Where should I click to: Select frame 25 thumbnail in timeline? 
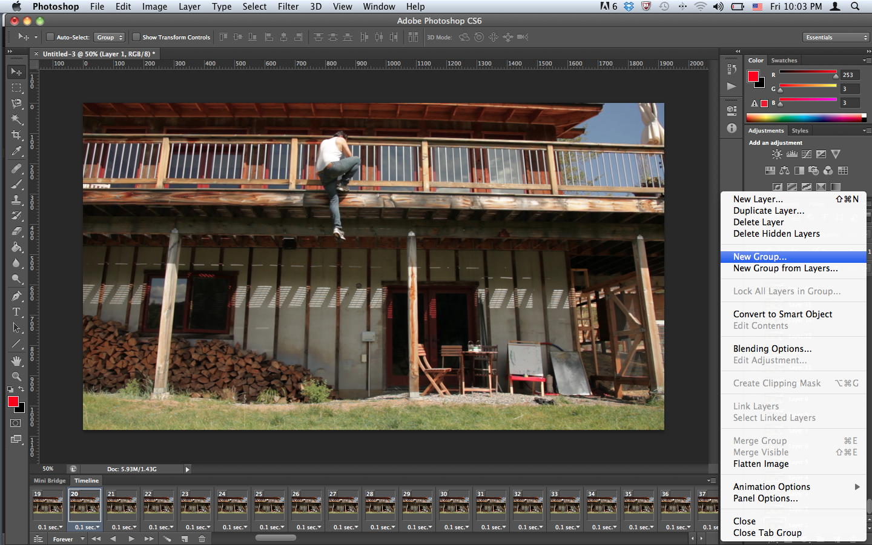(x=269, y=505)
